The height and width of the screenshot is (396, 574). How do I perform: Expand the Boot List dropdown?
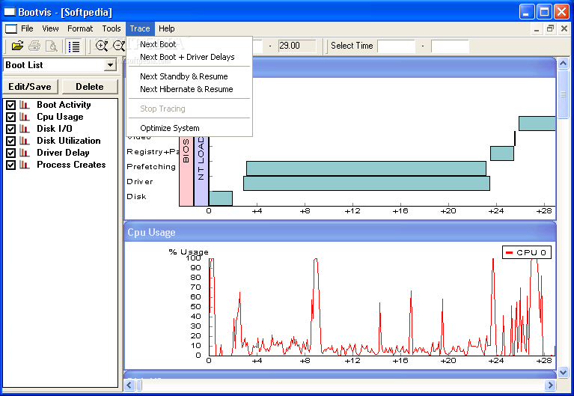[x=110, y=65]
